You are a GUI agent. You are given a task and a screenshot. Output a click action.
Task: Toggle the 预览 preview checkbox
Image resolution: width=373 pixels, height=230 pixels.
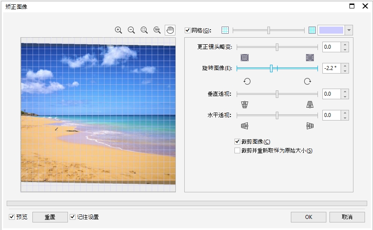coord(12,217)
